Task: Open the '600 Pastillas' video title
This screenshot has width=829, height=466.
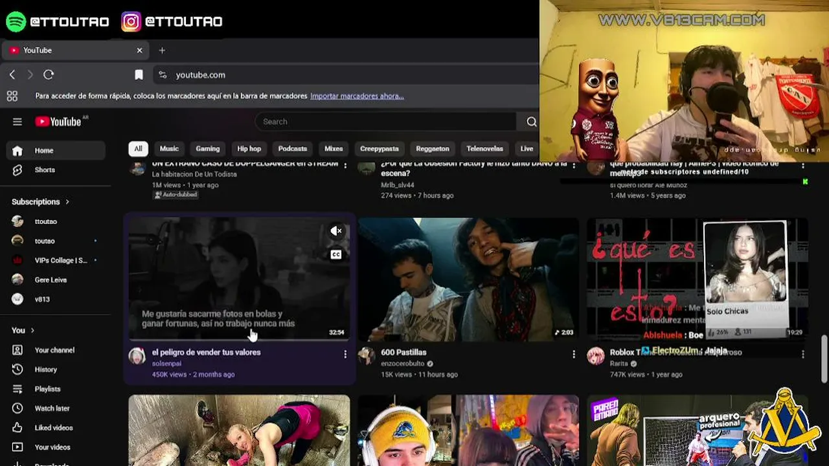Action: [x=403, y=352]
